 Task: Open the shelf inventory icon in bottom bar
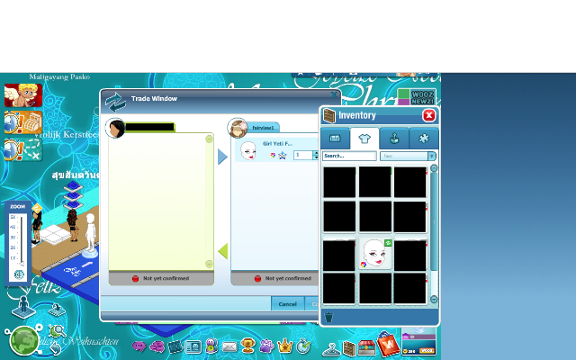point(349,349)
